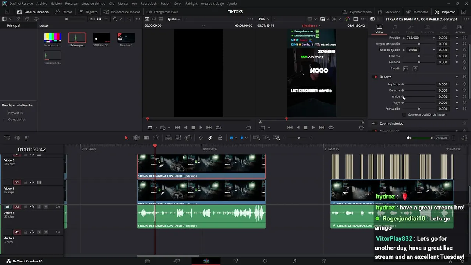Viewport: 471px width, 265px height.
Task: Open the Efectos library panel
Action: tap(64, 12)
